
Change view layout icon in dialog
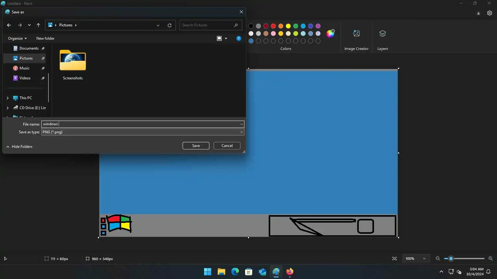[219, 38]
